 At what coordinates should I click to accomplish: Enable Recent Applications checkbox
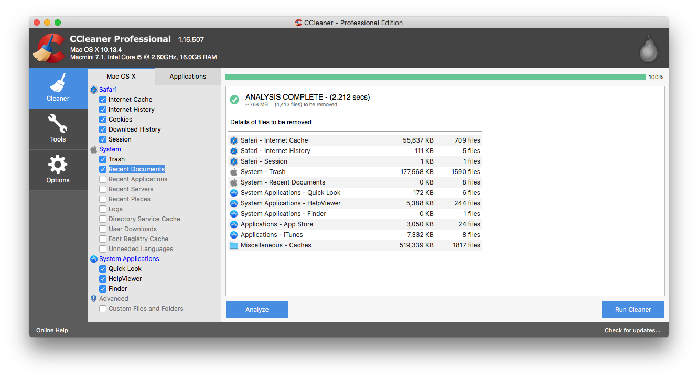(x=103, y=179)
